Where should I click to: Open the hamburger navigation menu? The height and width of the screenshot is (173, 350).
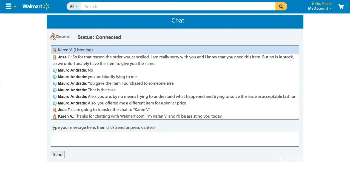pos(8,6)
